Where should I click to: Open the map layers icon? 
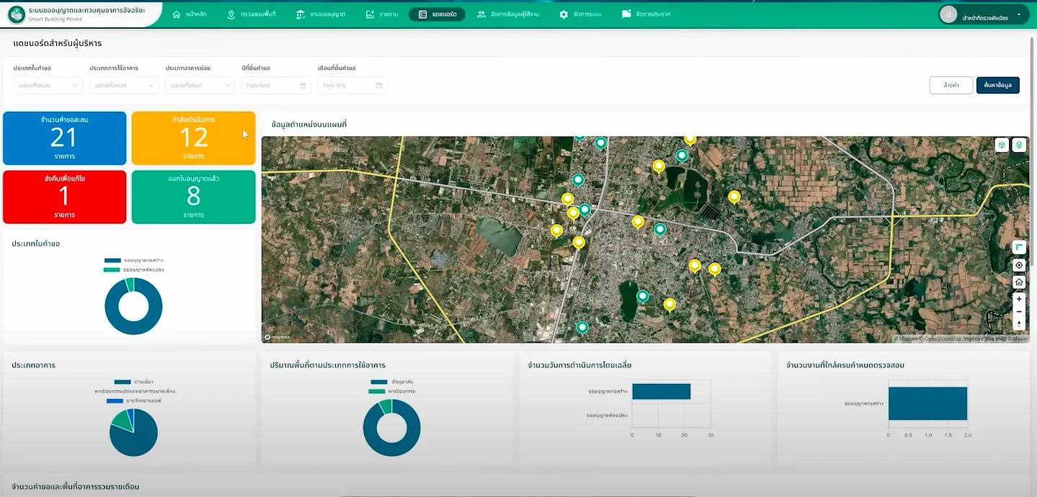(x=1019, y=145)
